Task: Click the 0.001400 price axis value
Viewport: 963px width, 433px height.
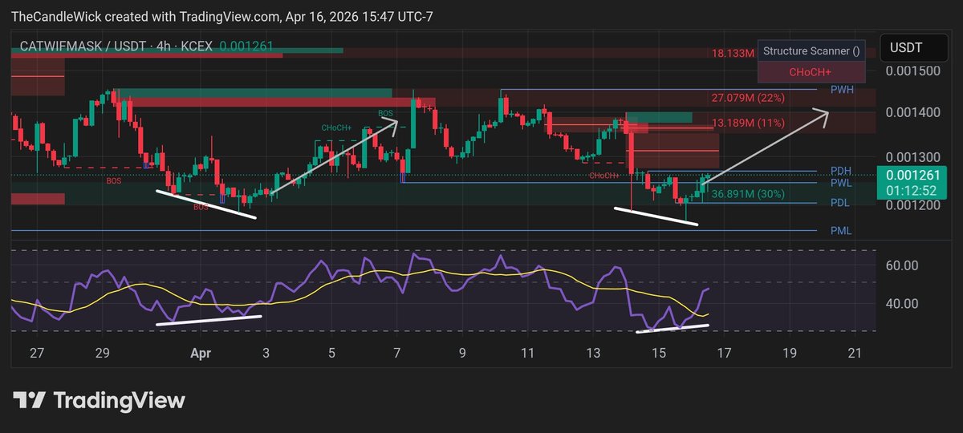Action: (912, 112)
